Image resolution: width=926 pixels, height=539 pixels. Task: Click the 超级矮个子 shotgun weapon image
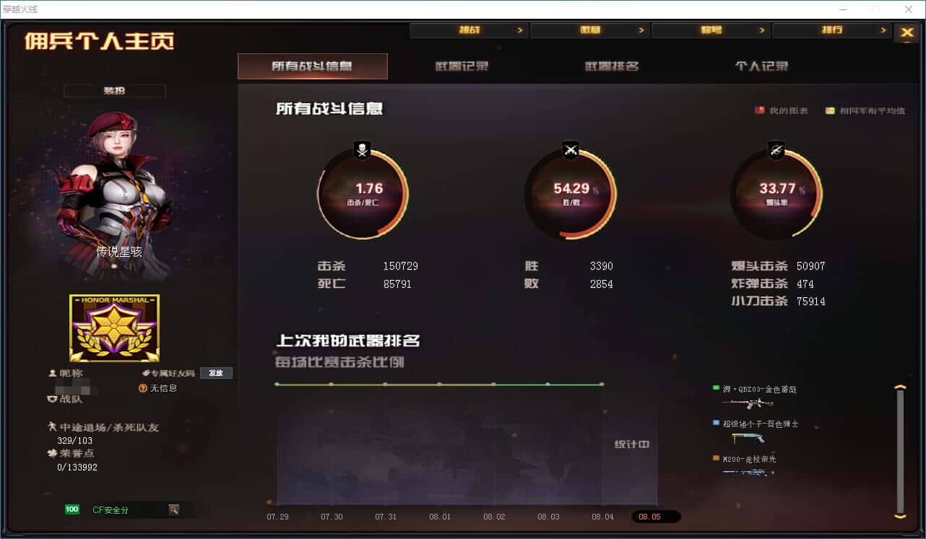(x=748, y=437)
